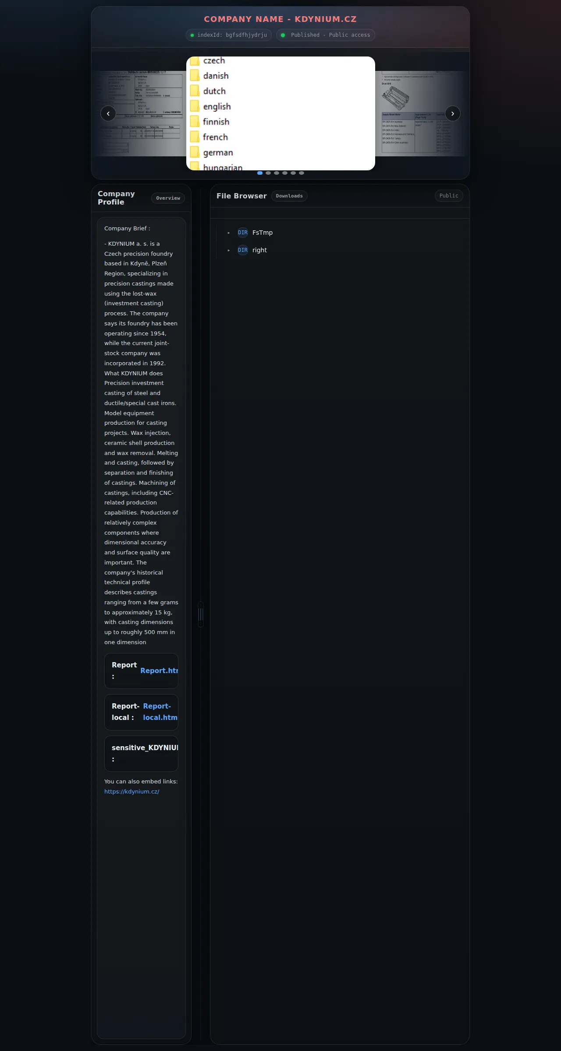
Task: Select the first carousel dot indicator
Action: pos(260,173)
